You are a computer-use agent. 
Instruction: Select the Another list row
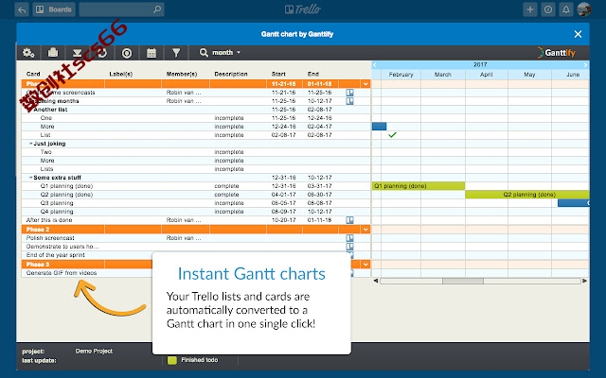click(x=196, y=110)
